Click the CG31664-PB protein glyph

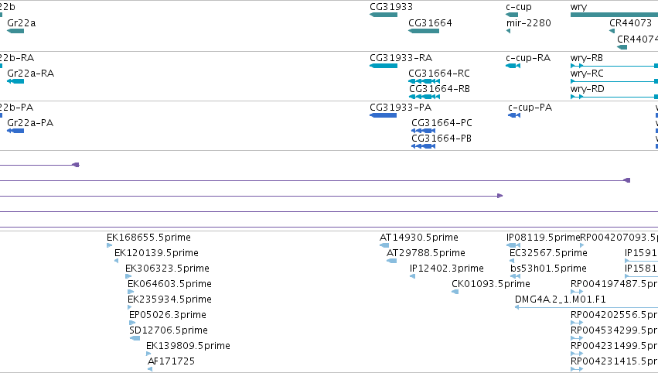424,146
